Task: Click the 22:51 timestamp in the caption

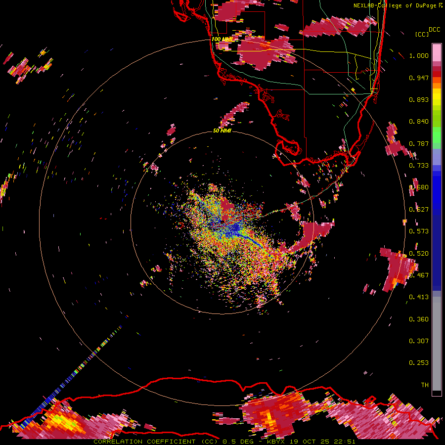Action: [345, 442]
